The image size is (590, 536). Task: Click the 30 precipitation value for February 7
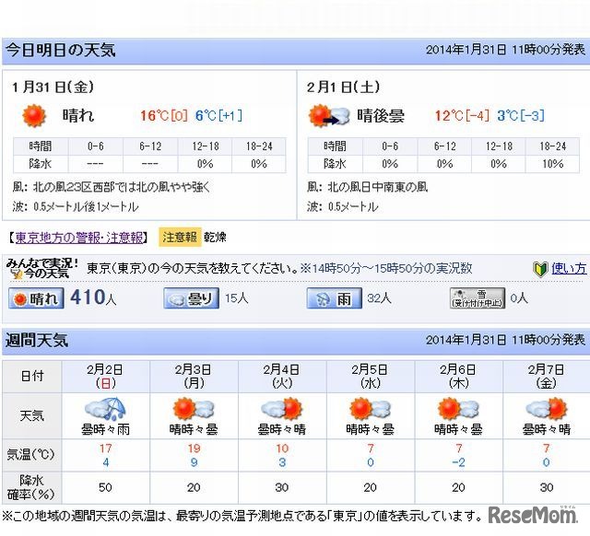[547, 487]
